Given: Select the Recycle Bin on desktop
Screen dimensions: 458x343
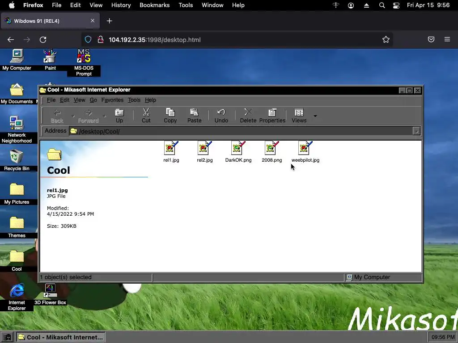Looking at the screenshot, I should click(17, 160).
